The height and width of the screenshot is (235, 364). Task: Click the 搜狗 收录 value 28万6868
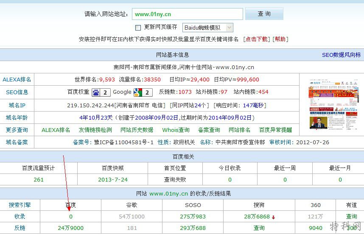(x=257, y=216)
